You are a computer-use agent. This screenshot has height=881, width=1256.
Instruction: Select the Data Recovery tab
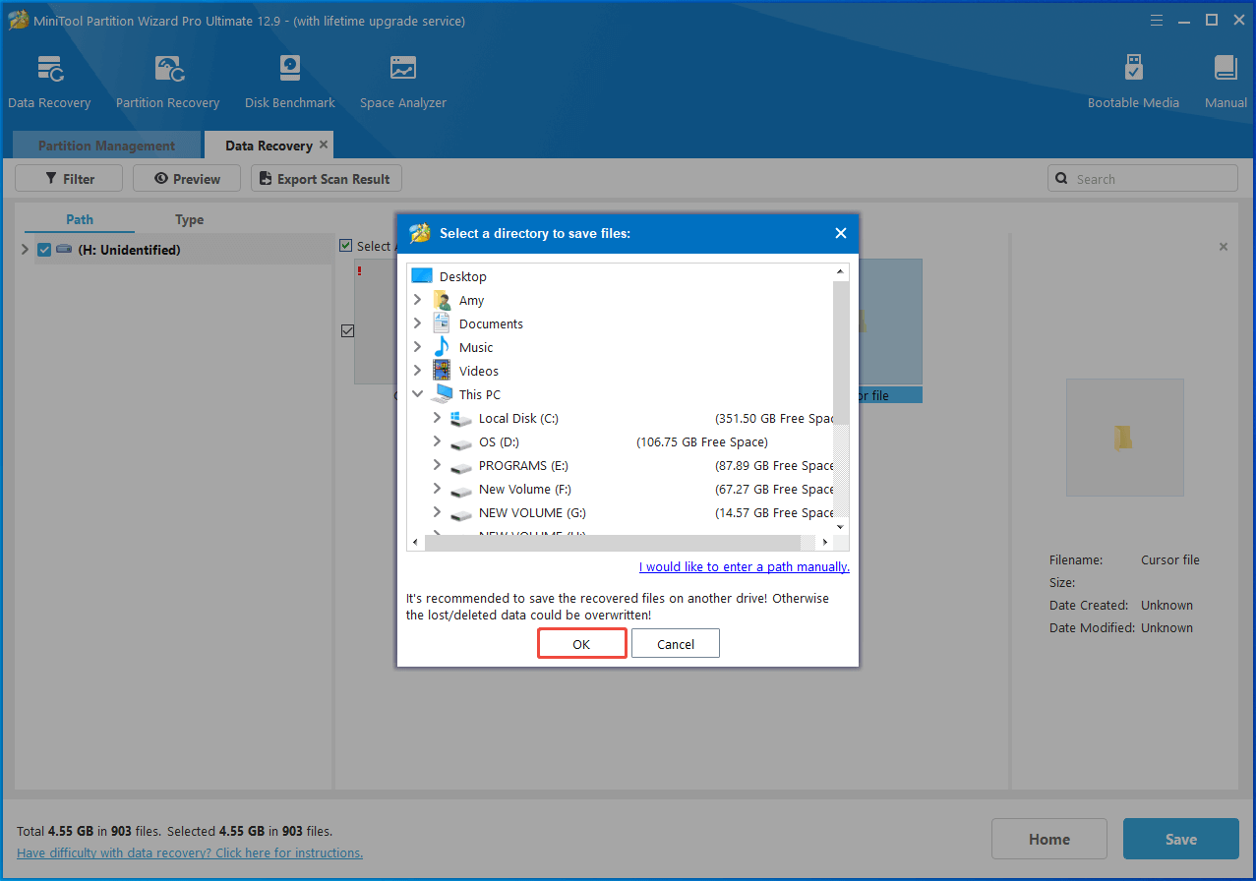[x=269, y=146]
